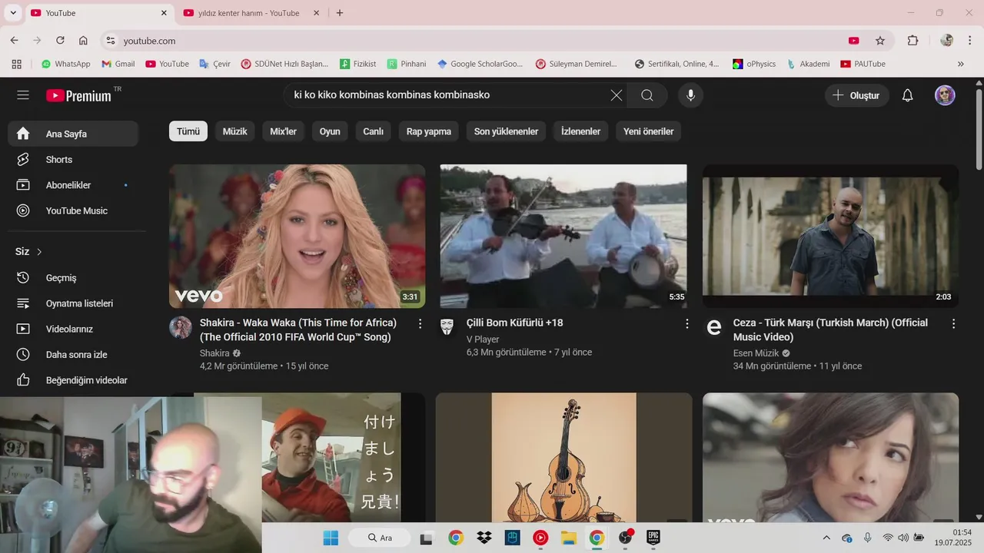Clear the search box with X icon
Screen dimensions: 984x553
tap(617, 95)
